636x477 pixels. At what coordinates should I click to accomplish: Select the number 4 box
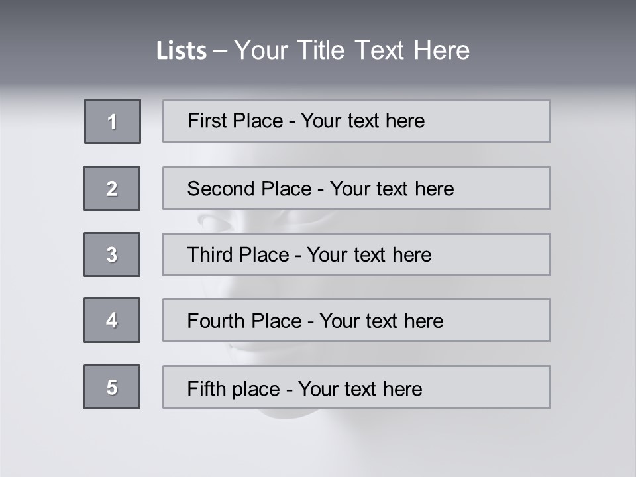pyautogui.click(x=112, y=320)
